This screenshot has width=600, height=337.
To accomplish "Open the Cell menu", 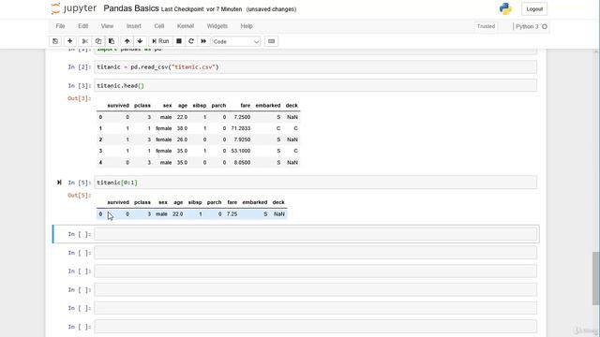I will click(159, 26).
